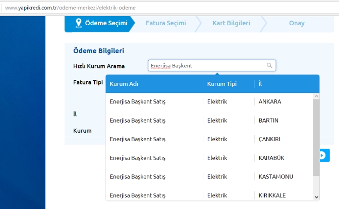Click scrollbar up arrow in results list
Viewport: 339px width, 209px height.
pos(316,96)
